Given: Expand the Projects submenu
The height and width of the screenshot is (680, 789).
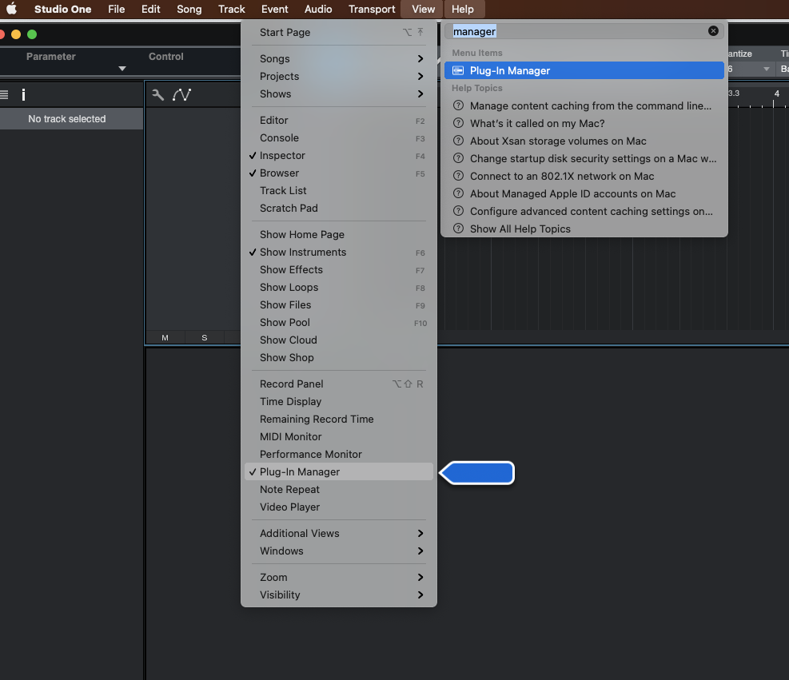Looking at the screenshot, I should coord(339,77).
